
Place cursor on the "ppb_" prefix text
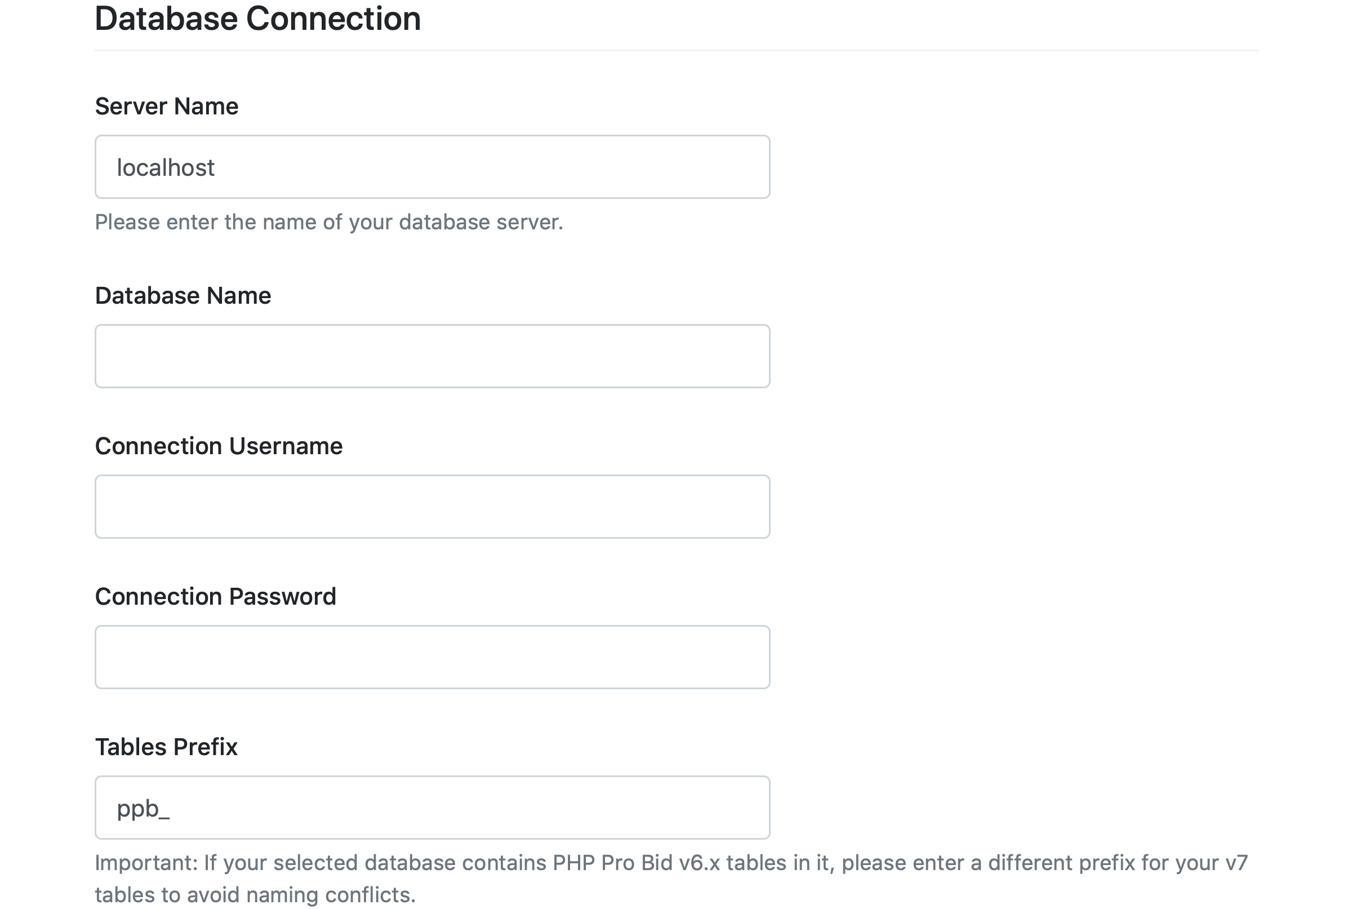143,808
